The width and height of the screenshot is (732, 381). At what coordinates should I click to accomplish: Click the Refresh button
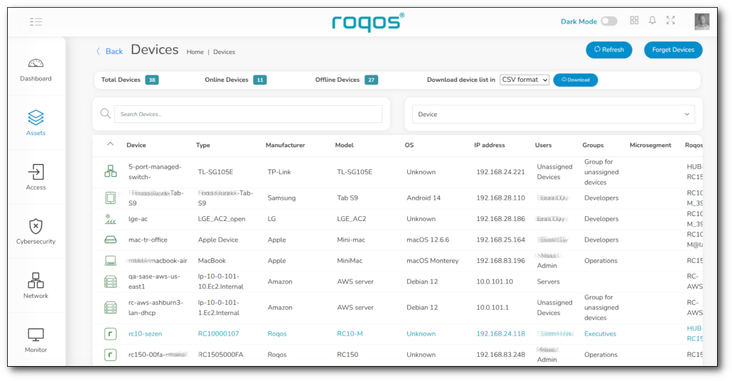[x=608, y=50]
